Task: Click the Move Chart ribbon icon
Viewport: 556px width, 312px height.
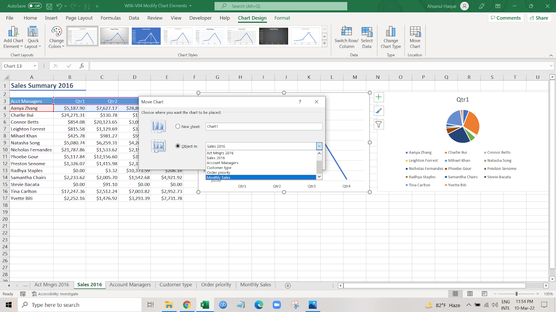Action: tap(415, 32)
